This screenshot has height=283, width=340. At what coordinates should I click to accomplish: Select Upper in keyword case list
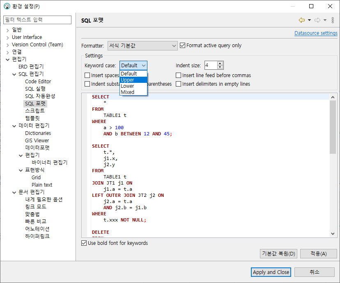click(128, 80)
